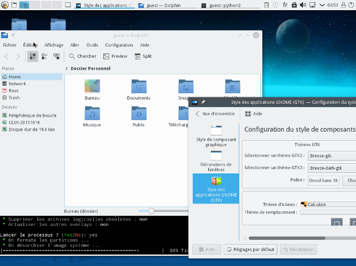The height and width of the screenshot is (266, 356).
Task: Open the GTK3 theme dropdown showing Breeze-dark-gtk
Action: (332, 168)
